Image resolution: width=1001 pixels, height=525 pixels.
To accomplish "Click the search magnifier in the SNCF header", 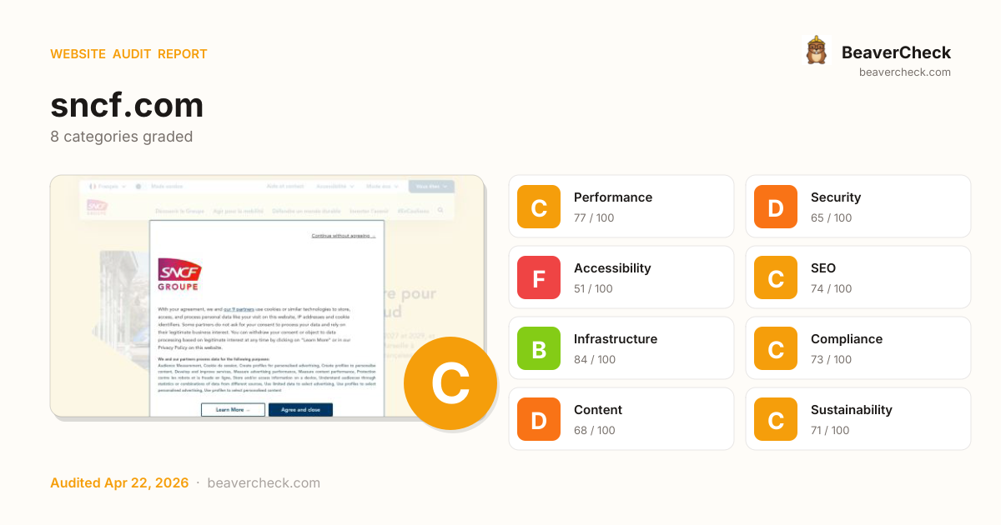I will pos(440,211).
